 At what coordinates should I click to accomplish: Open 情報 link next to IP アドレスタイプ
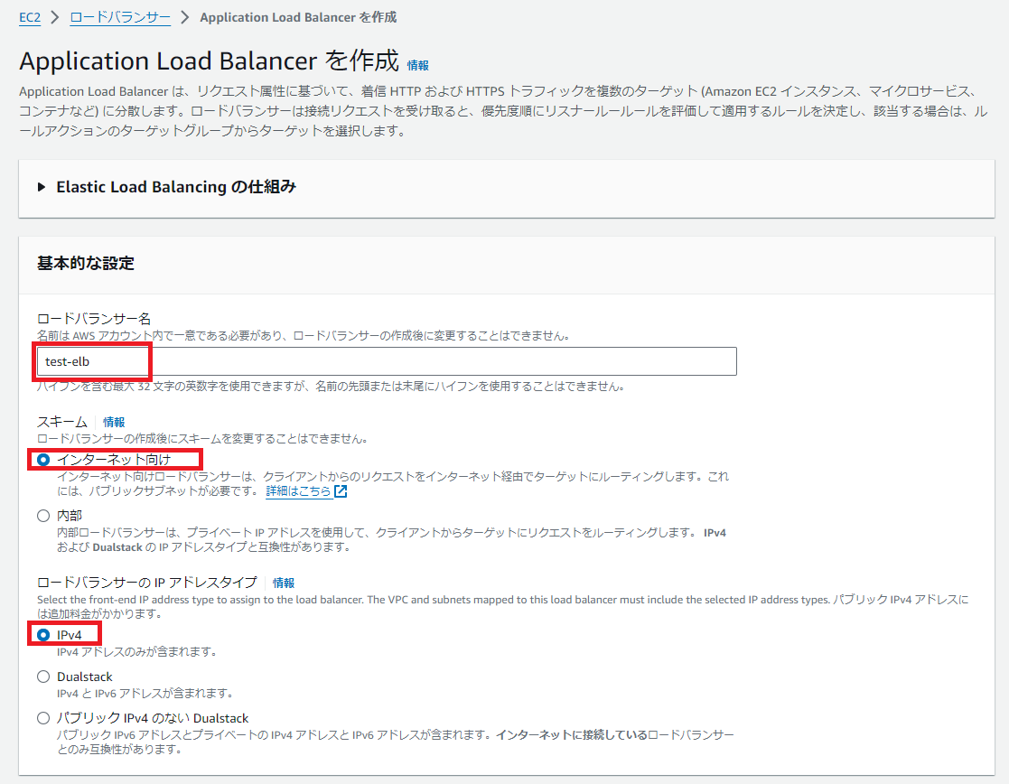284,583
